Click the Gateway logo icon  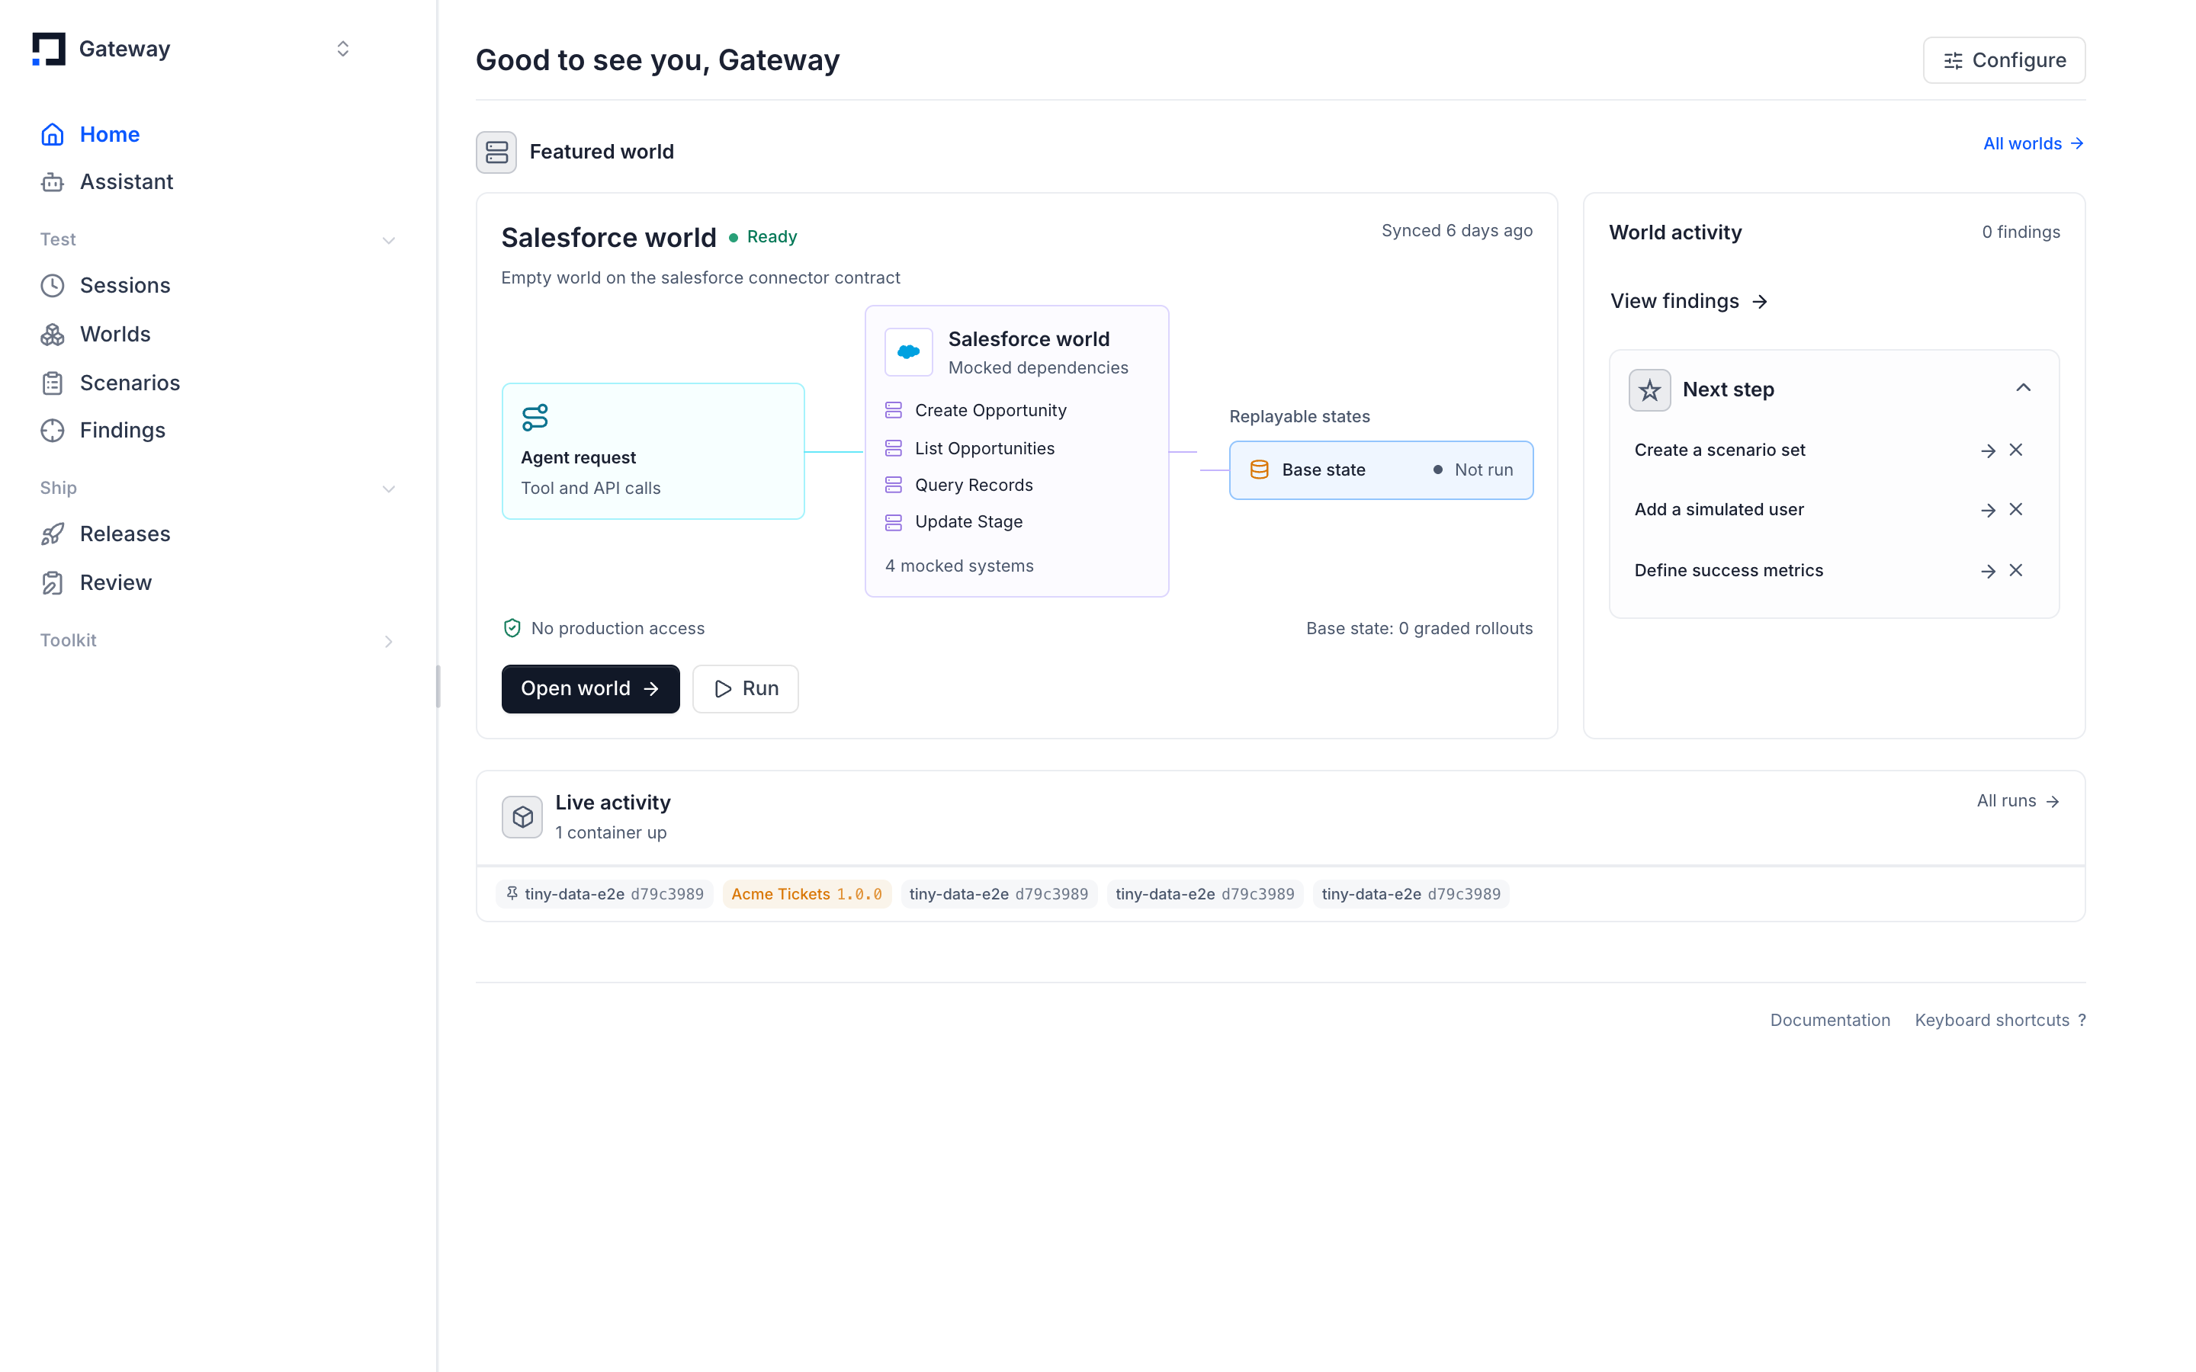[x=49, y=49]
